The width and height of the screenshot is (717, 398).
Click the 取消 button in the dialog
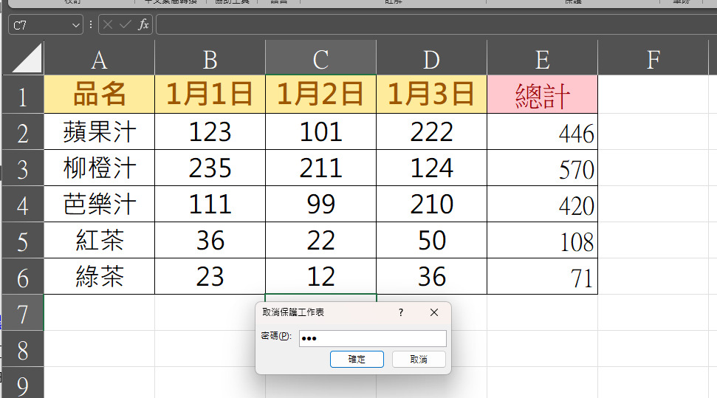pos(419,359)
